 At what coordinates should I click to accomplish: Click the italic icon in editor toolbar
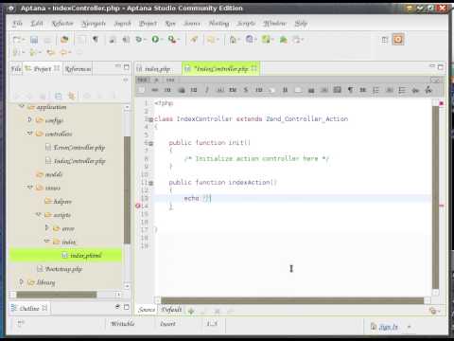207,90
